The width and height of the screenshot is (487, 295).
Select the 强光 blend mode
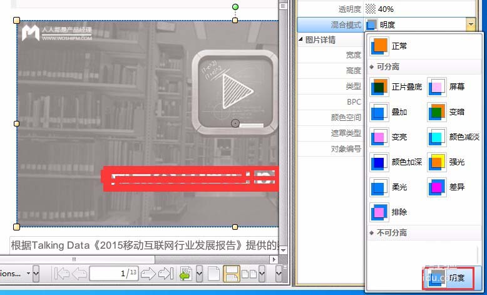[x=446, y=162]
